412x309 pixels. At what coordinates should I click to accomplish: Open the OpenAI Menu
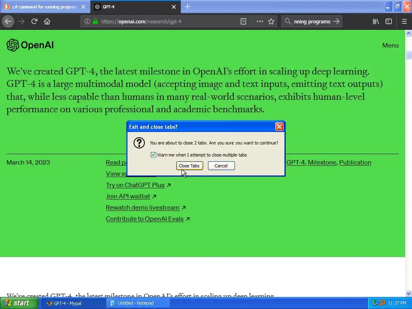click(x=390, y=45)
